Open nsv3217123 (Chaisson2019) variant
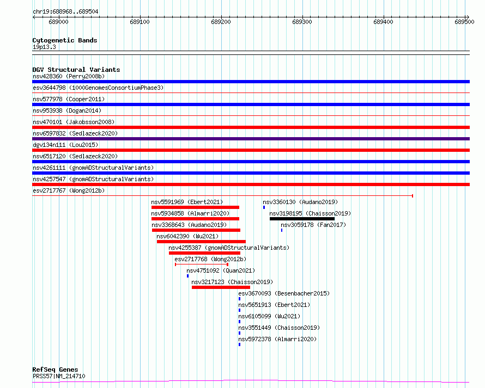The image size is (485, 388). pyautogui.click(x=232, y=282)
